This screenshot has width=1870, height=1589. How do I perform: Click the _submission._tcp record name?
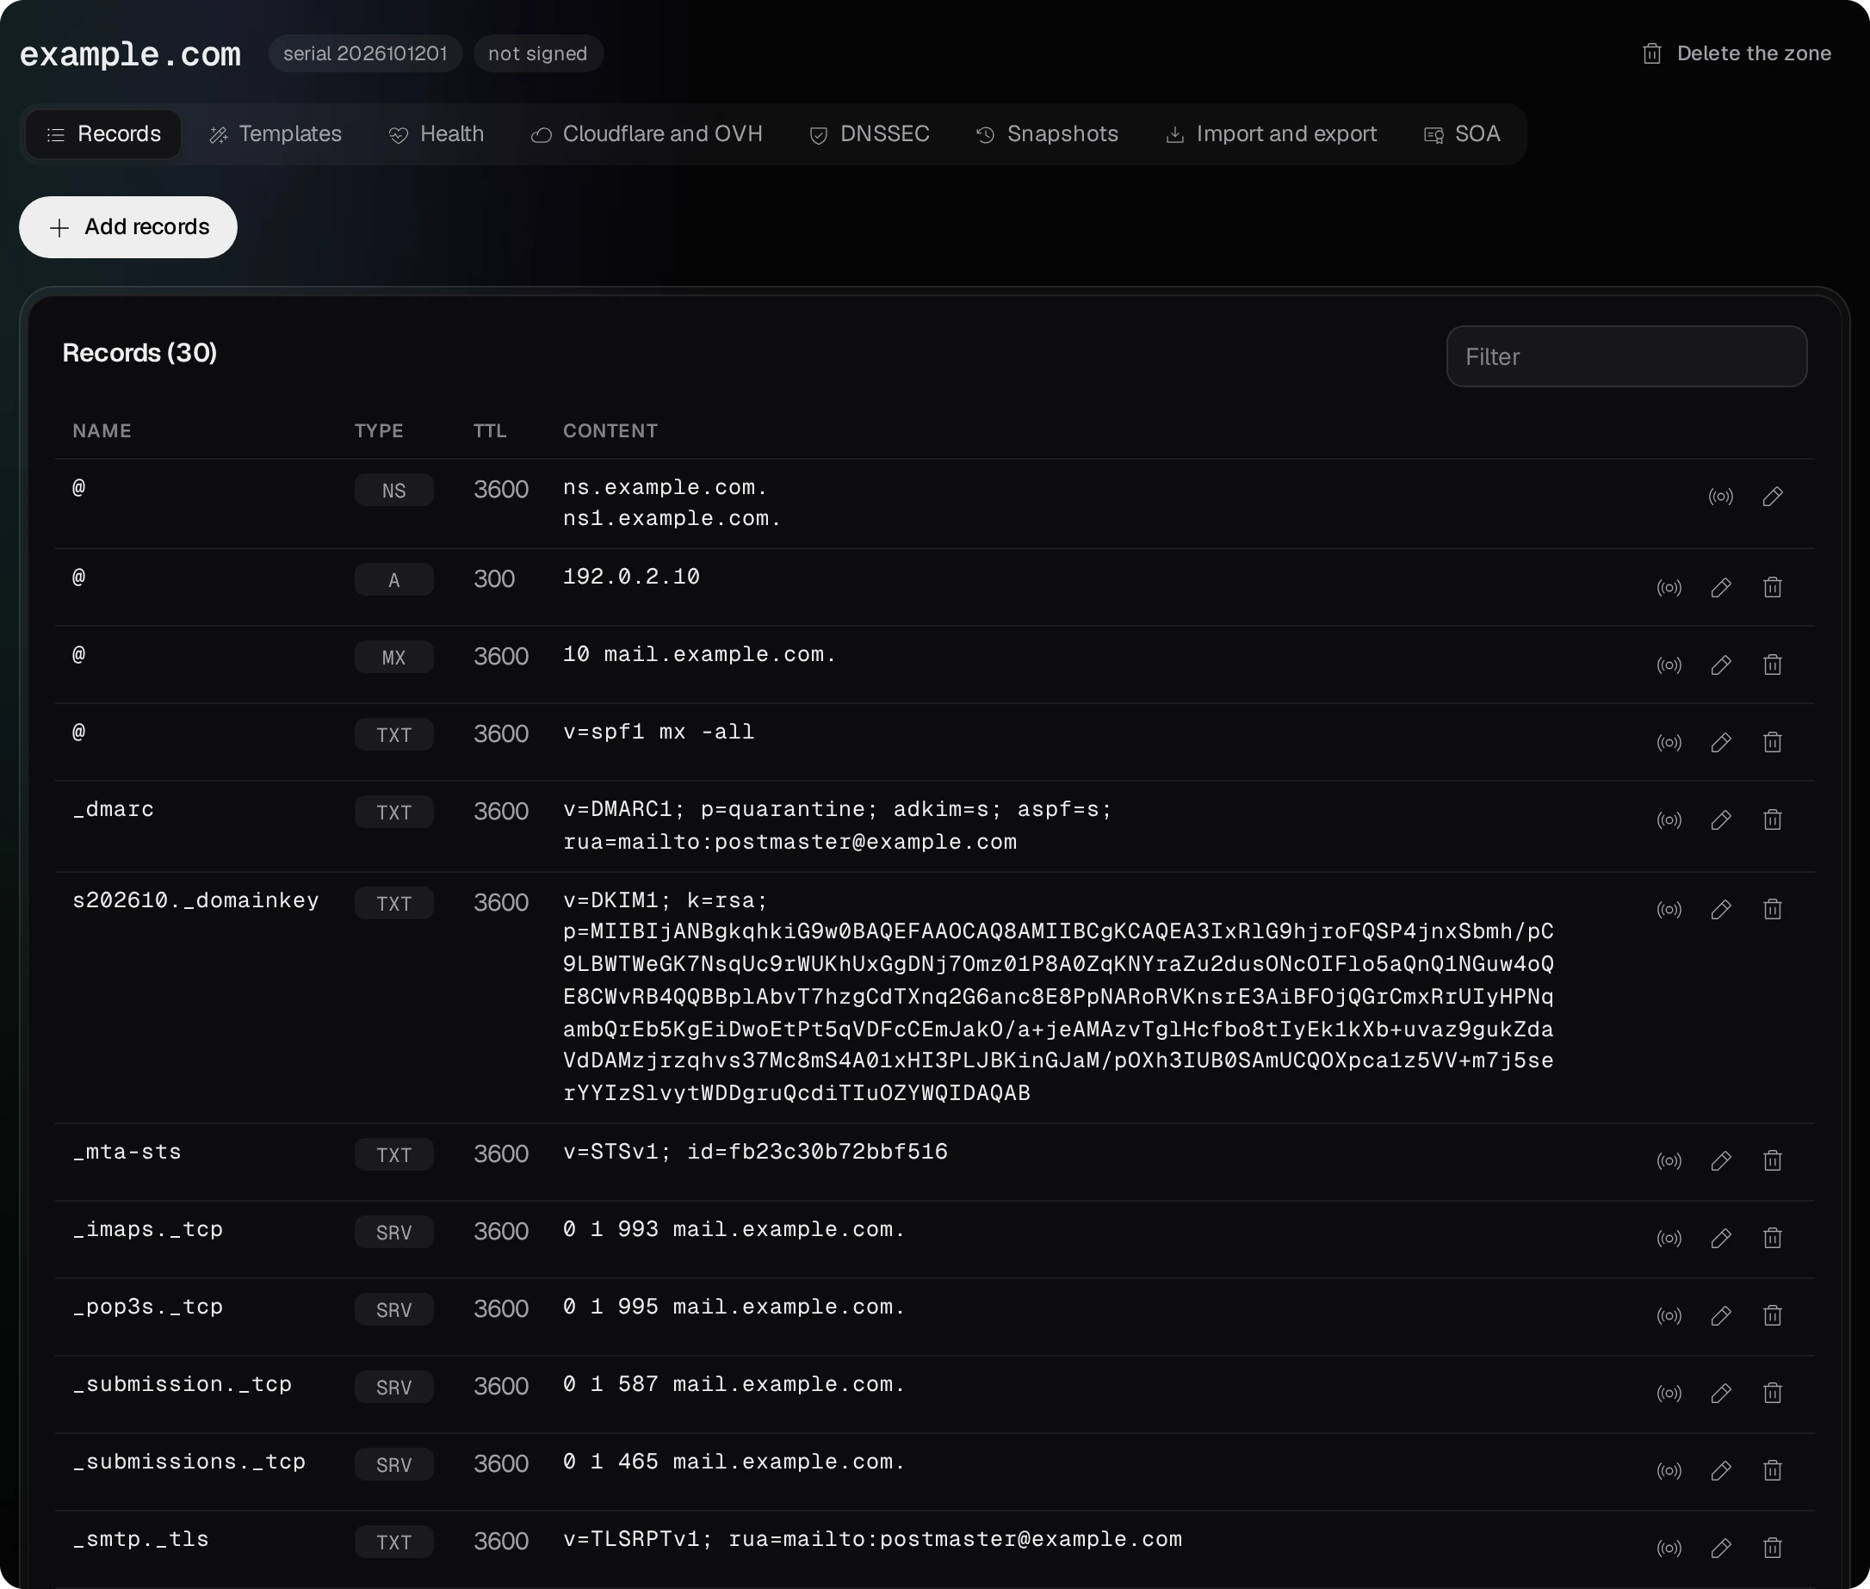click(x=182, y=1383)
